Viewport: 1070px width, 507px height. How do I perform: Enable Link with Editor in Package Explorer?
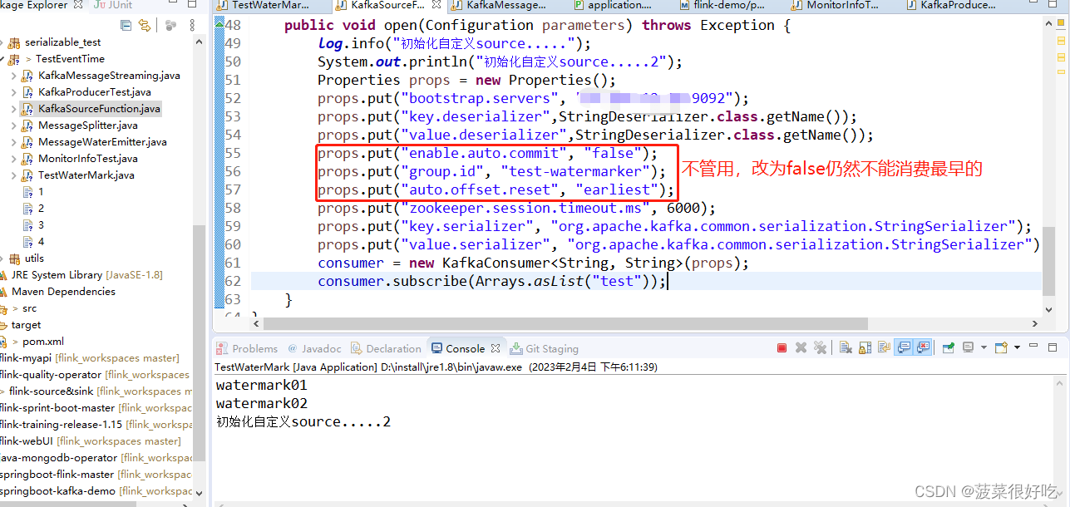coord(145,26)
